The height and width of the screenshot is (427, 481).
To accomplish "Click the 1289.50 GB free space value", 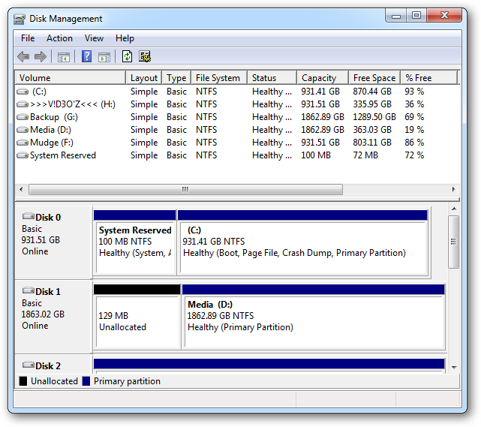I will click(x=374, y=117).
